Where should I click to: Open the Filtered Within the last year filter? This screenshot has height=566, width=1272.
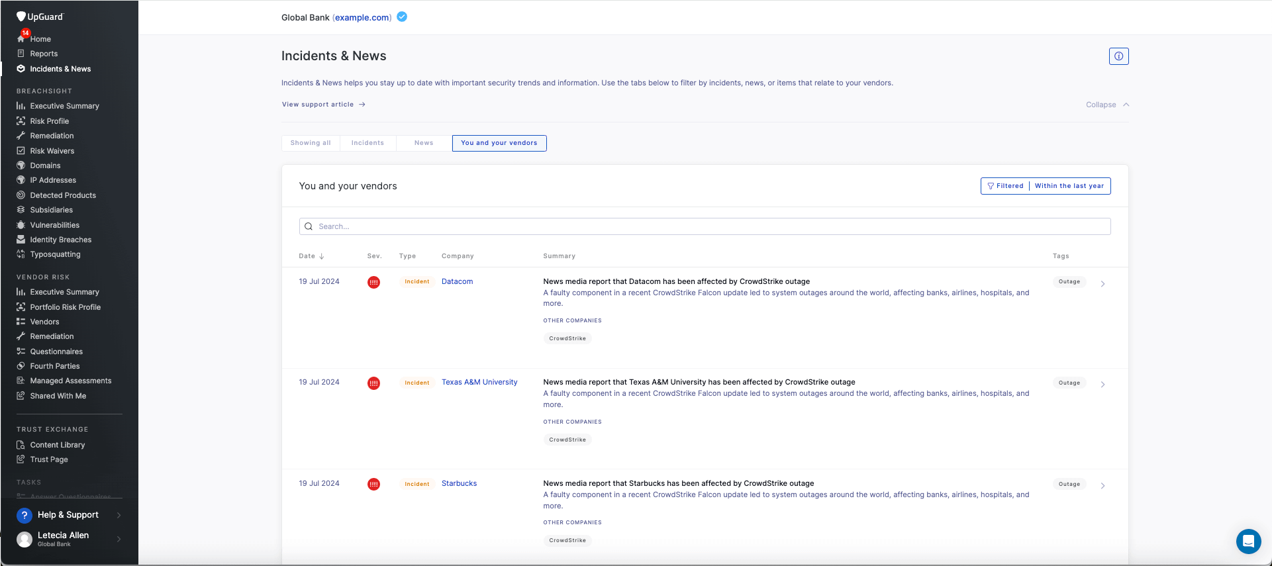(x=1046, y=186)
